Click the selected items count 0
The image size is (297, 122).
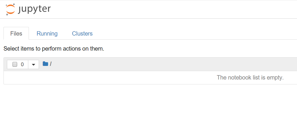pos(22,64)
